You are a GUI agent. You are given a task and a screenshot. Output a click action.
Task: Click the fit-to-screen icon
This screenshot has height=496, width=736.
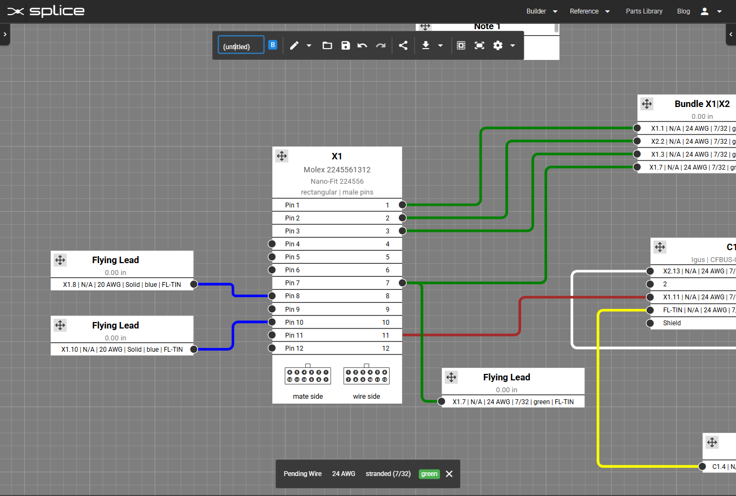click(x=479, y=45)
